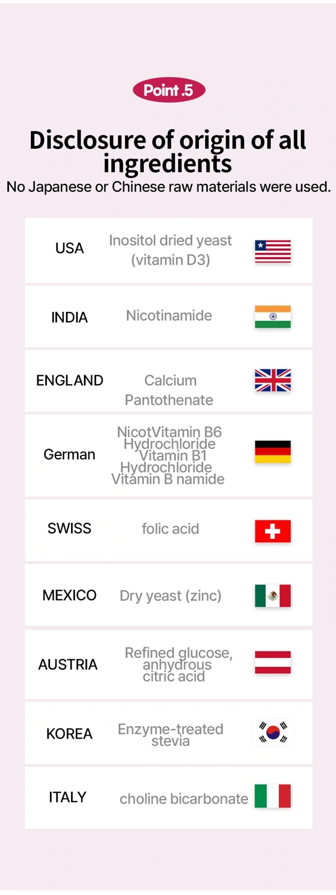Select the USA country label
The height and width of the screenshot is (895, 336).
[x=69, y=248]
